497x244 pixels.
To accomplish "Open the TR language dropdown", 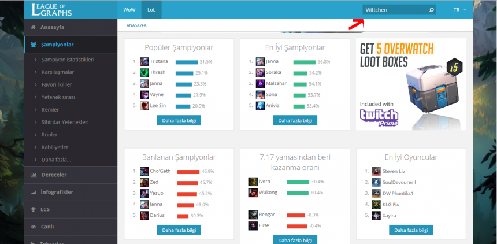I will (460, 10).
